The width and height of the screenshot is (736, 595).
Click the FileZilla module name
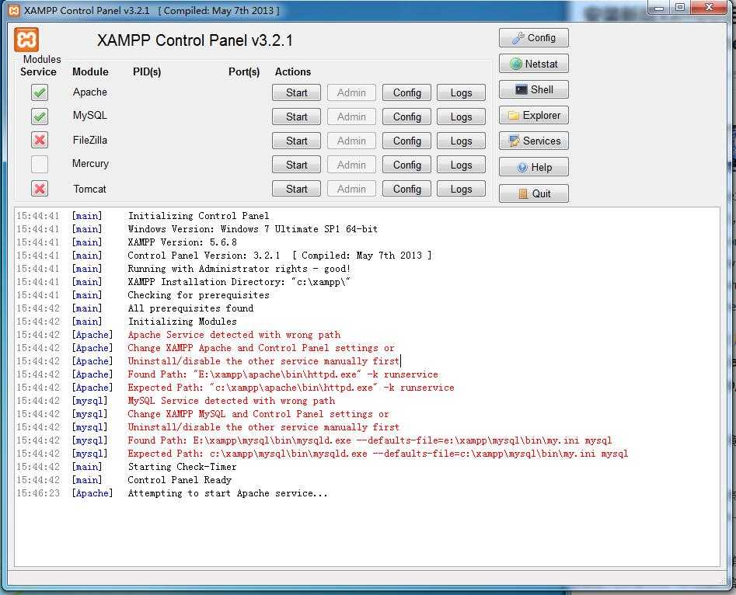89,141
